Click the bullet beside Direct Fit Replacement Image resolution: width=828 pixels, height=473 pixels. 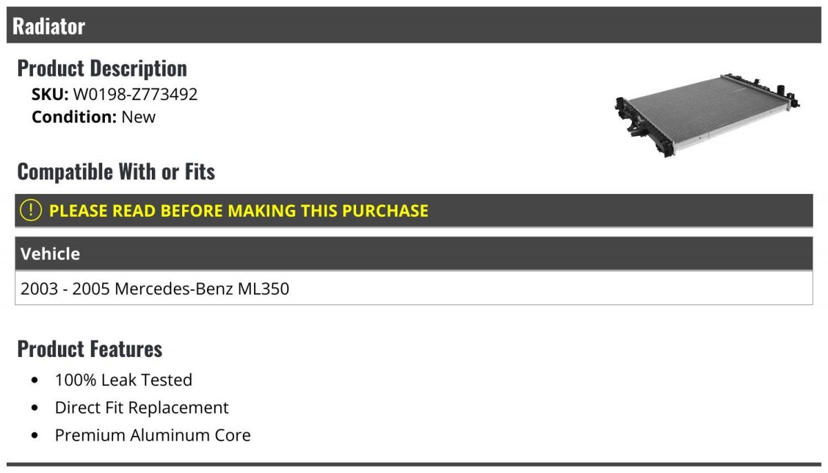35,408
